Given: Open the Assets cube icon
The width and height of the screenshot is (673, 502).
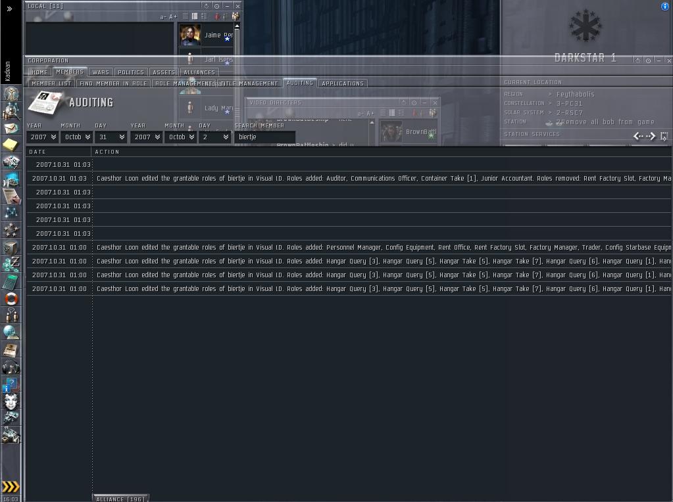Looking at the screenshot, I should click(x=11, y=247).
